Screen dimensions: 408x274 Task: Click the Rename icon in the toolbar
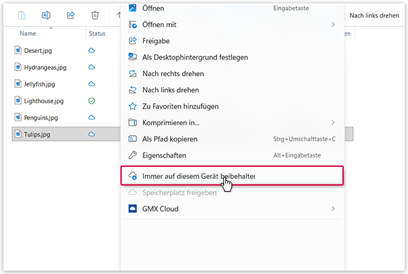point(47,15)
